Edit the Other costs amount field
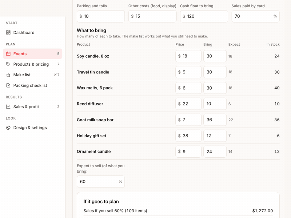The image size is (291, 218). click(x=152, y=16)
